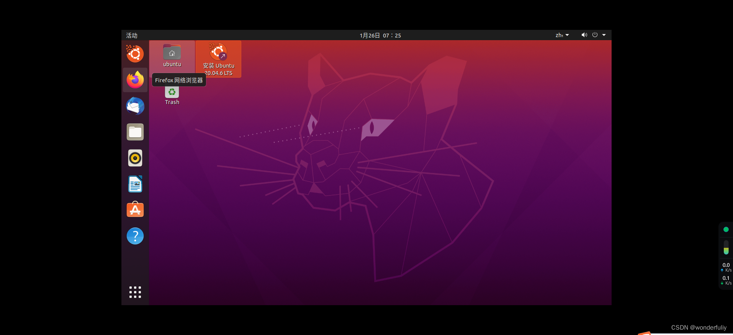Launch Install Ubuntu from the dock
Viewport: 733px width, 335px height.
click(135, 54)
